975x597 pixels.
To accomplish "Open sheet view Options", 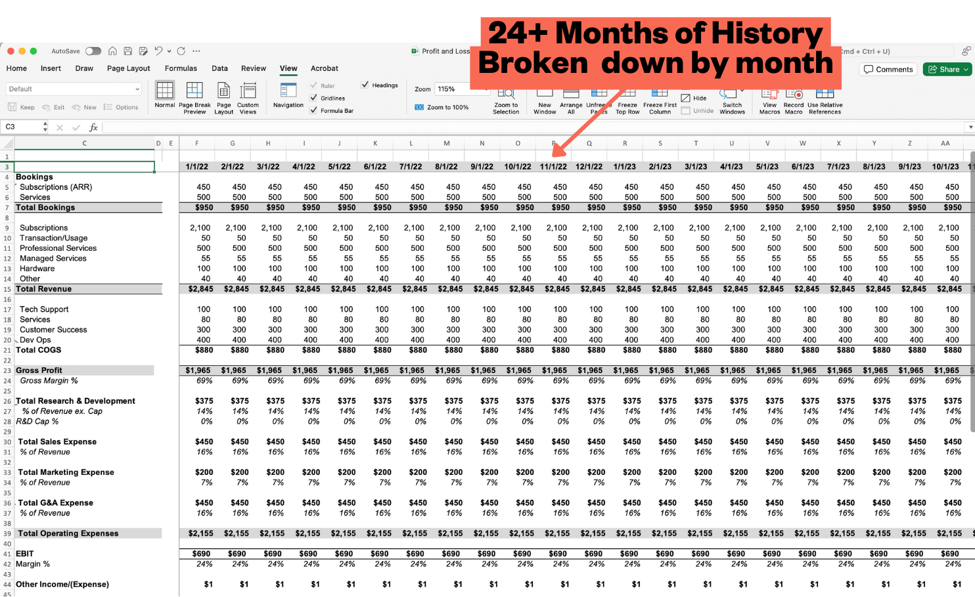I will tap(121, 107).
